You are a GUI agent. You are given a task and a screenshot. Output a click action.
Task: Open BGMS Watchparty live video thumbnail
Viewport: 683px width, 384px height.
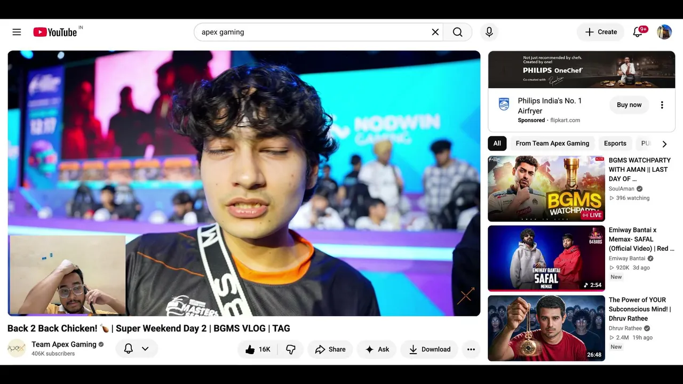[546, 189]
